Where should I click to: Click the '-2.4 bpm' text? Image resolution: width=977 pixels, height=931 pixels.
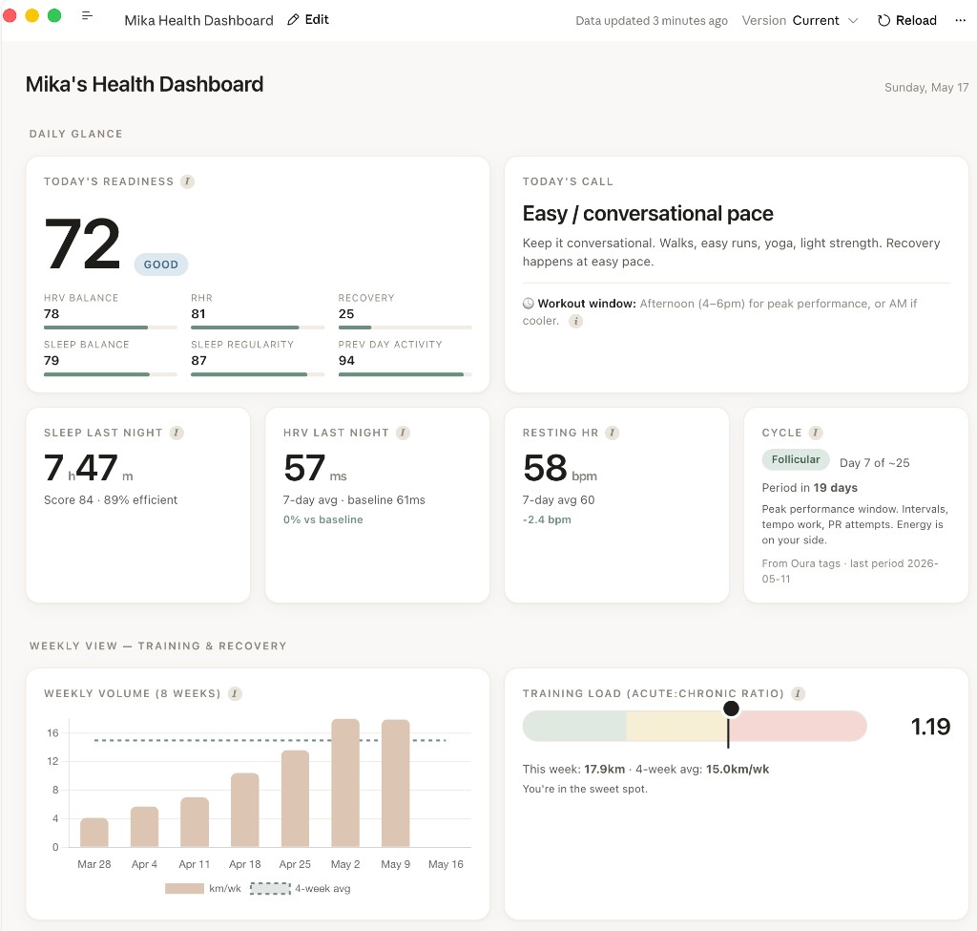[547, 519]
